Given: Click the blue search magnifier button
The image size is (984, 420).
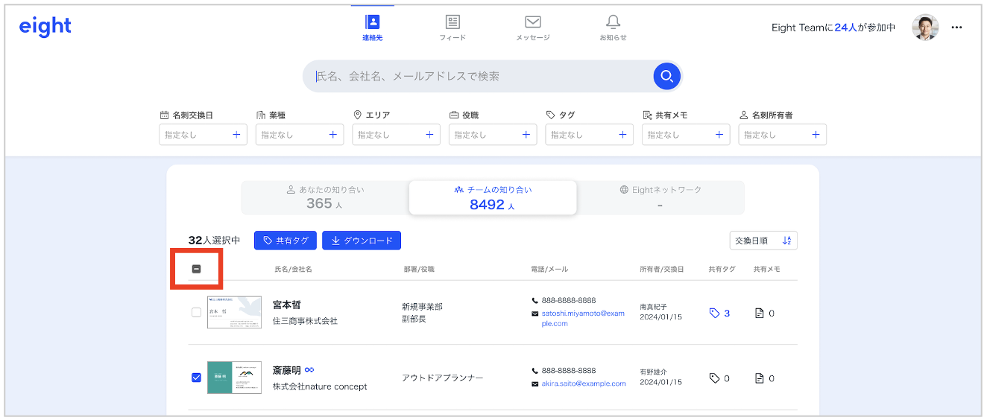Looking at the screenshot, I should 666,76.
